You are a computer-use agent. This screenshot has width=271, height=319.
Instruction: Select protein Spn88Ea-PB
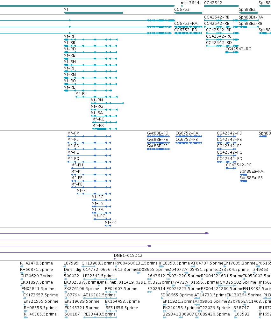pyautogui.click(x=243, y=181)
